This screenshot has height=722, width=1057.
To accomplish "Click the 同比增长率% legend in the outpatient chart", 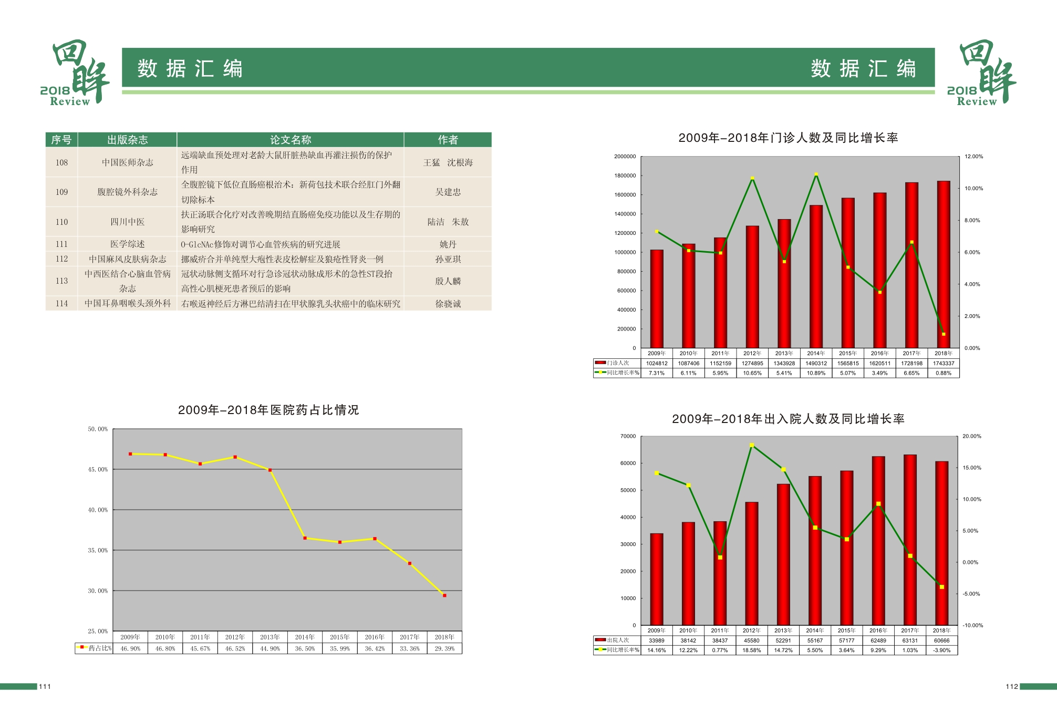I will 617,373.
